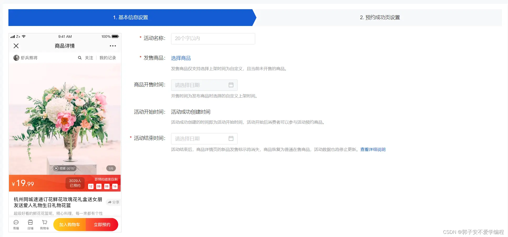Click the 立即预约 button
The width and height of the screenshot is (508, 237).
coord(102,225)
